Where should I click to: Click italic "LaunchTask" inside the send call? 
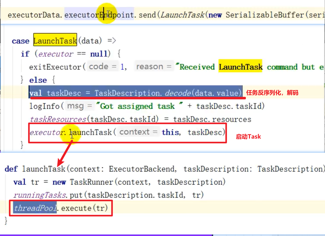pyautogui.click(x=182, y=15)
